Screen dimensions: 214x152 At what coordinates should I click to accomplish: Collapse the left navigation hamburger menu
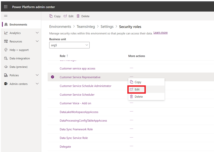point(6,16)
